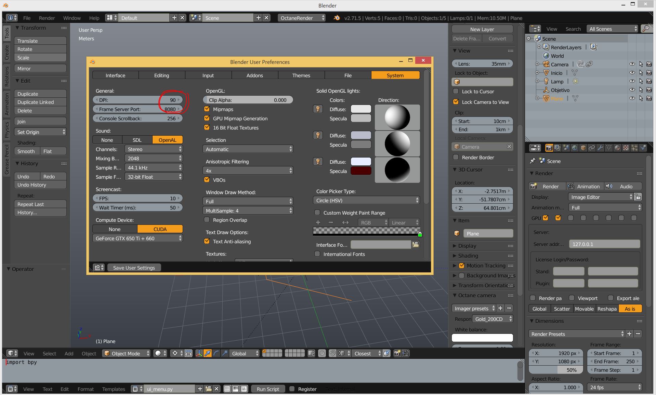656x395 pixels.
Task: Click the Camera object icon in outliner
Action: coord(546,64)
